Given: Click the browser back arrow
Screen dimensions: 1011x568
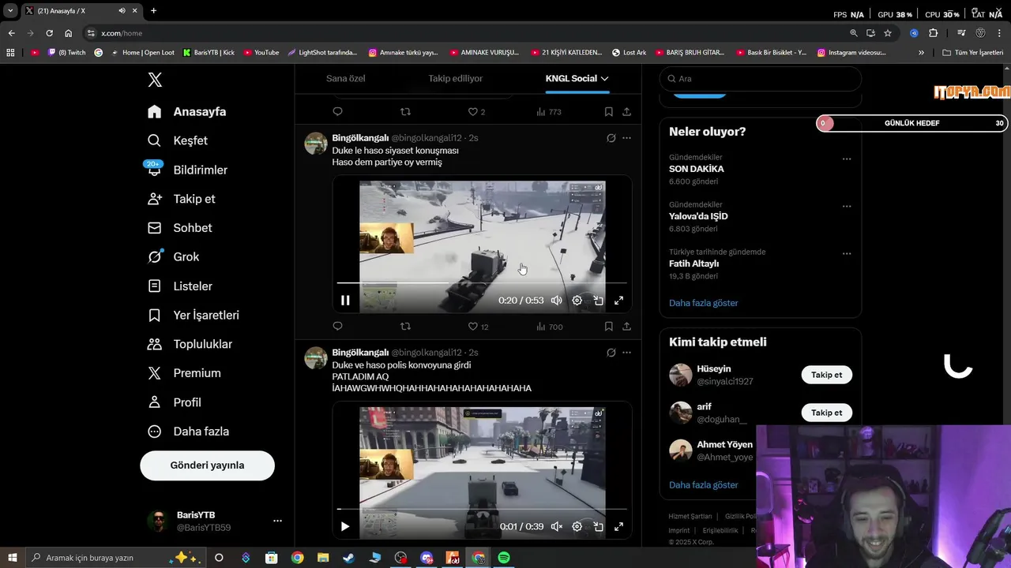Looking at the screenshot, I should [11, 33].
